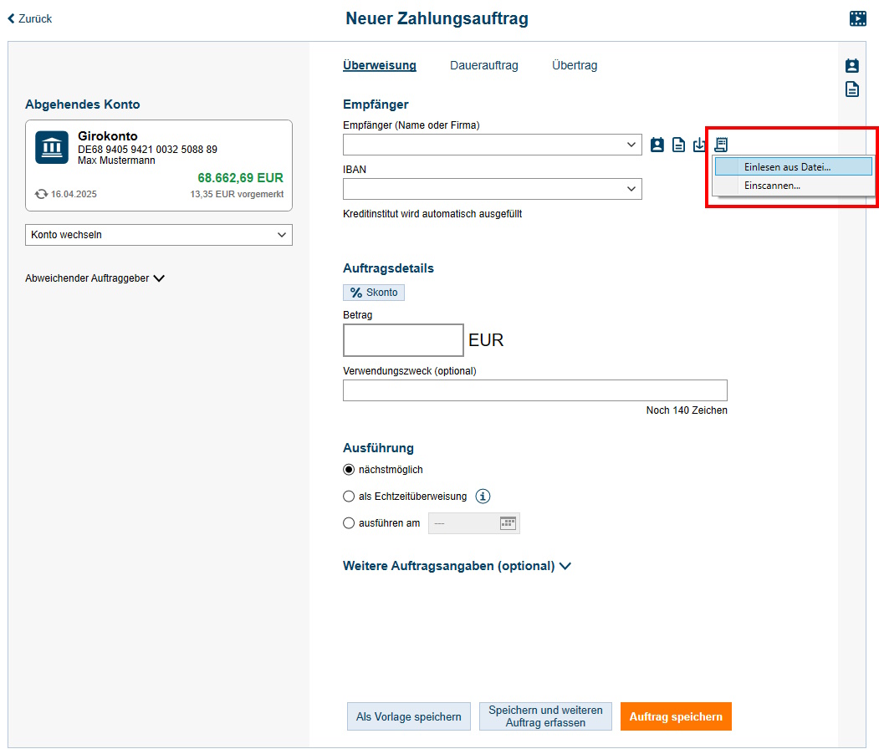Click the document icon in right sidebar

[851, 89]
